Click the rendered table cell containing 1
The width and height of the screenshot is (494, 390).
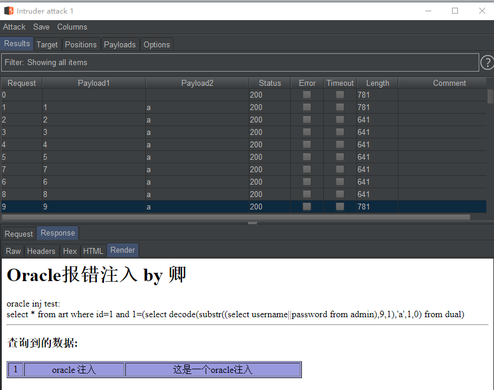coord(15,369)
